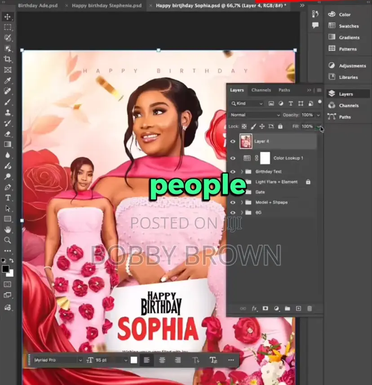Click the Edit Toolbar three-dots icon
This screenshot has height=385, width=372.
[8, 251]
